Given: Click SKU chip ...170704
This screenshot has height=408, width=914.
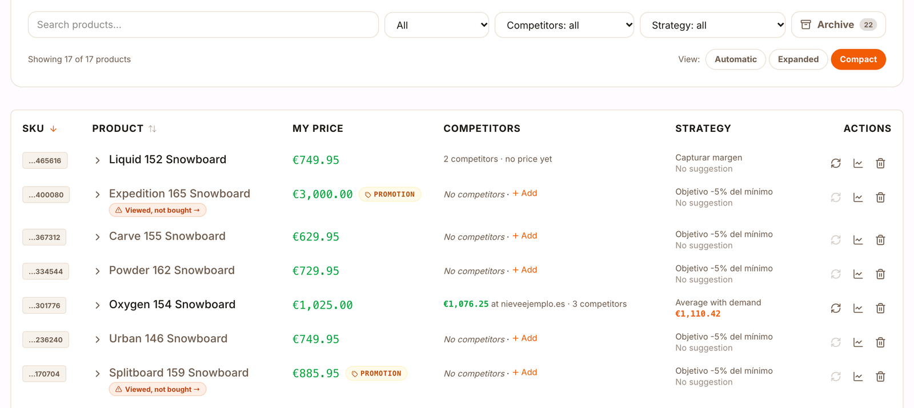Looking at the screenshot, I should point(45,374).
